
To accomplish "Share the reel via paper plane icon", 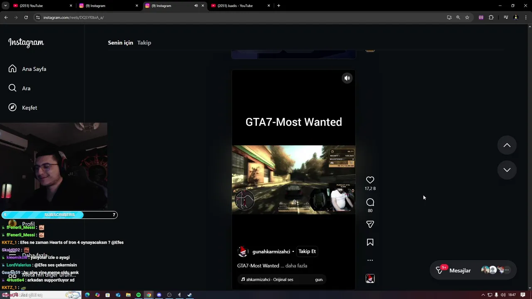I will click(x=370, y=224).
